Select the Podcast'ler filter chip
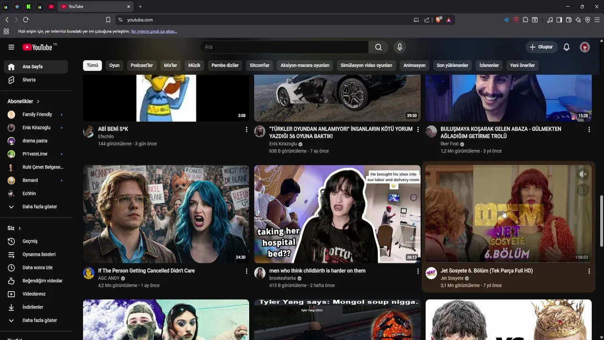604x340 pixels. (x=142, y=66)
